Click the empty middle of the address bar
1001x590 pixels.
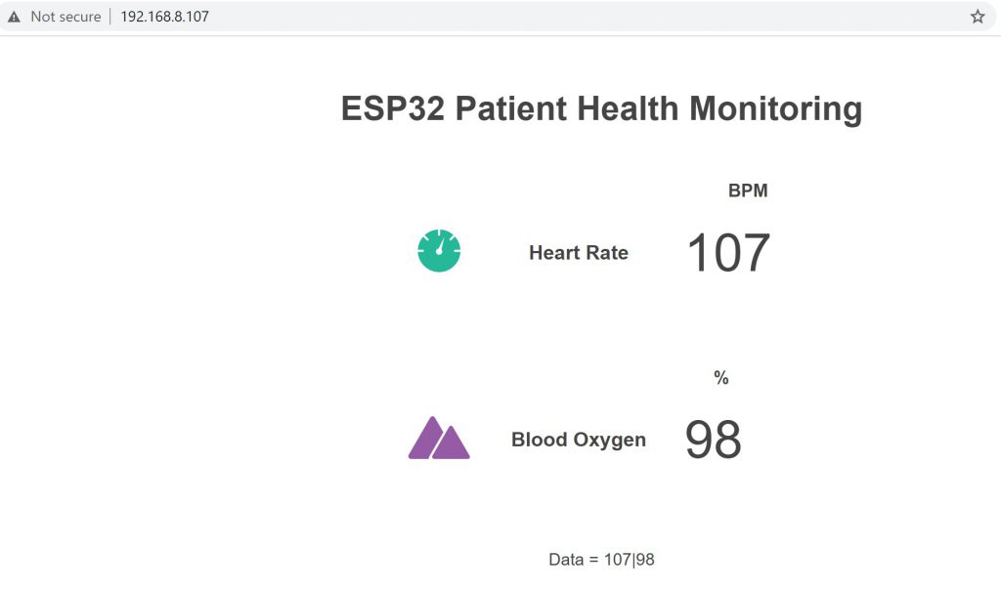point(587,17)
